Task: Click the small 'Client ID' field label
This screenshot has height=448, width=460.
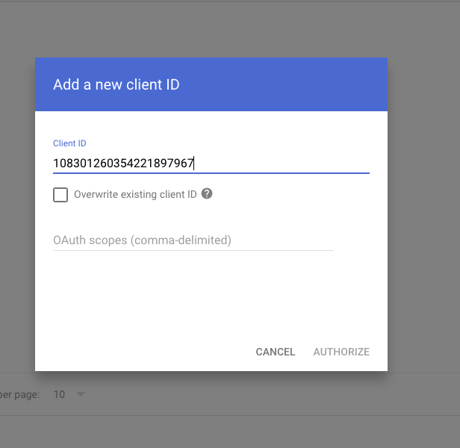Action: (x=70, y=143)
